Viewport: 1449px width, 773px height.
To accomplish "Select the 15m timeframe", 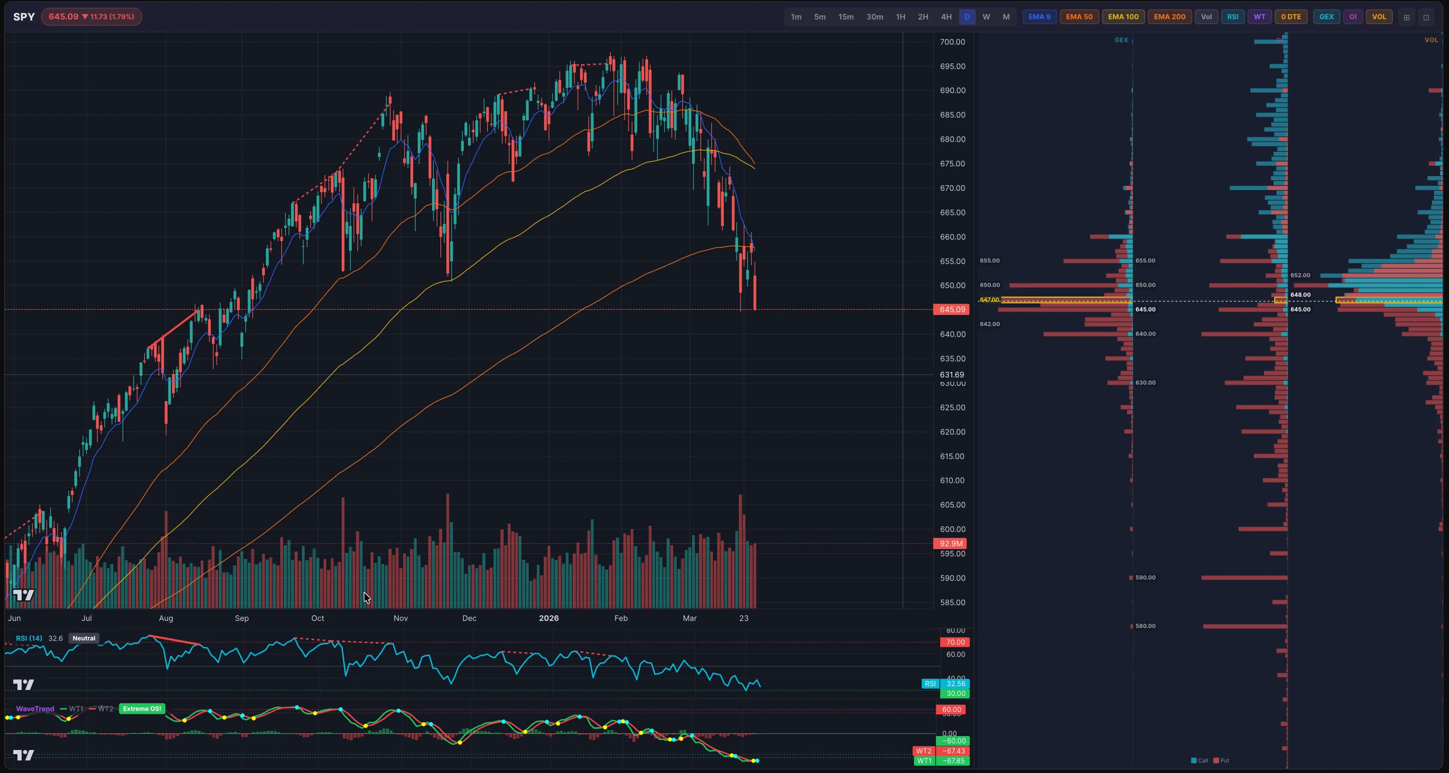I will tap(845, 17).
